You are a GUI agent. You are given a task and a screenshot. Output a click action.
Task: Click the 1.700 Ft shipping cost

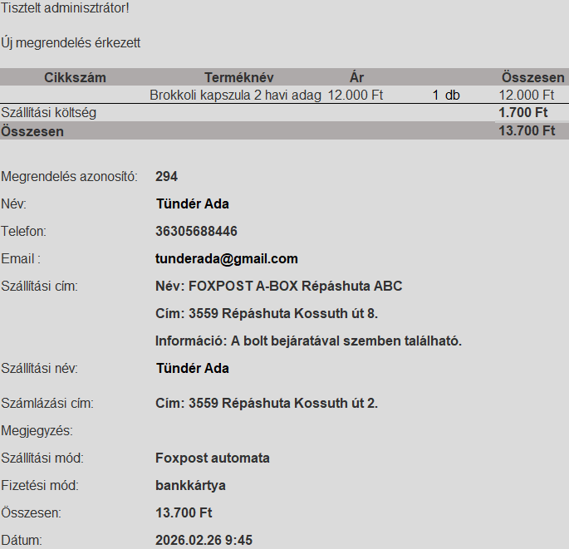522,113
